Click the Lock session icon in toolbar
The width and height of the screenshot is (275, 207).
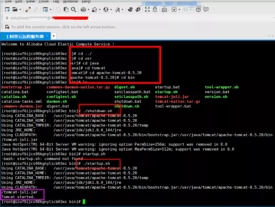tap(155, 9)
